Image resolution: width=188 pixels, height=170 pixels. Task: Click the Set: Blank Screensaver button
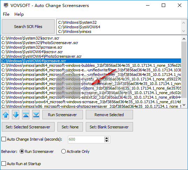(x=109, y=127)
